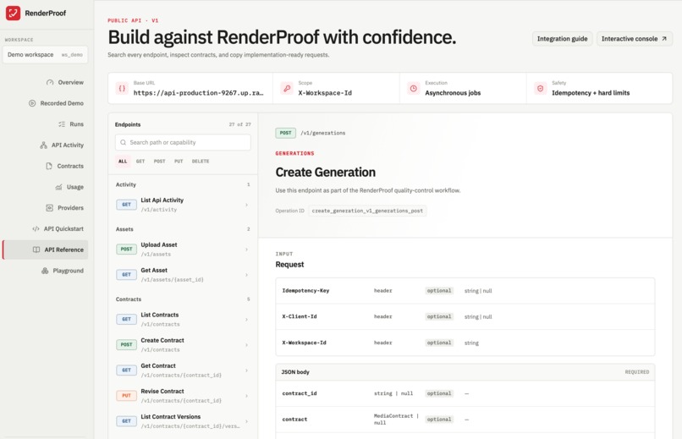Filter endpoints by POST method
Image resolution: width=682 pixels, height=439 pixels.
point(159,162)
